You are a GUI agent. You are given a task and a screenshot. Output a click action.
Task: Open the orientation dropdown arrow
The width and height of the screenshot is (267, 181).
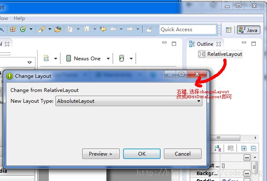(x=131, y=59)
